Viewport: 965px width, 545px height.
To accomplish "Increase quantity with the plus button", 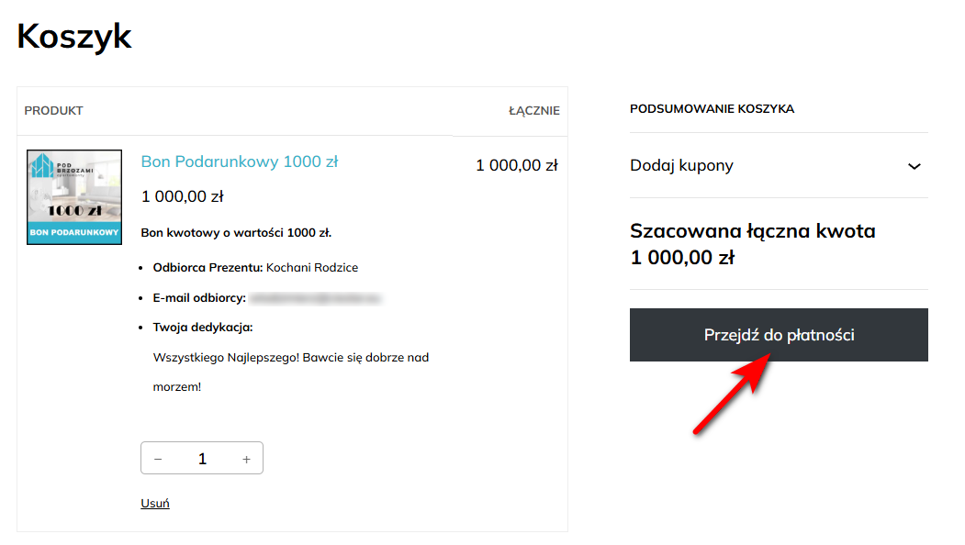I will (x=246, y=459).
